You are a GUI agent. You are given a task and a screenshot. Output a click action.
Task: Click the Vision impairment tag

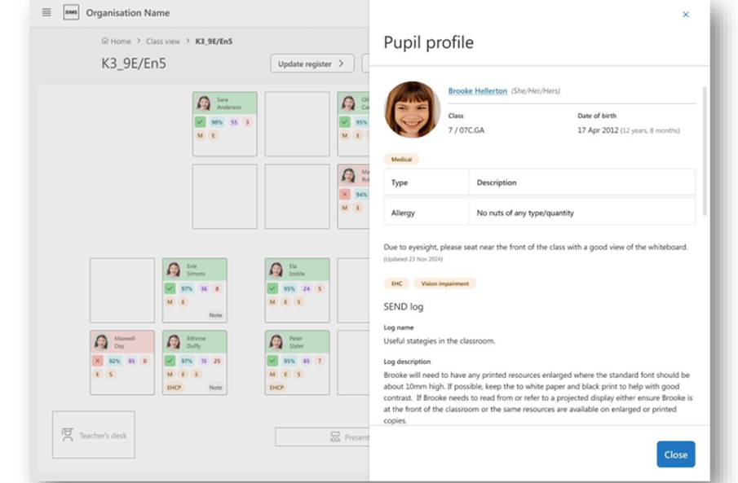tap(444, 283)
